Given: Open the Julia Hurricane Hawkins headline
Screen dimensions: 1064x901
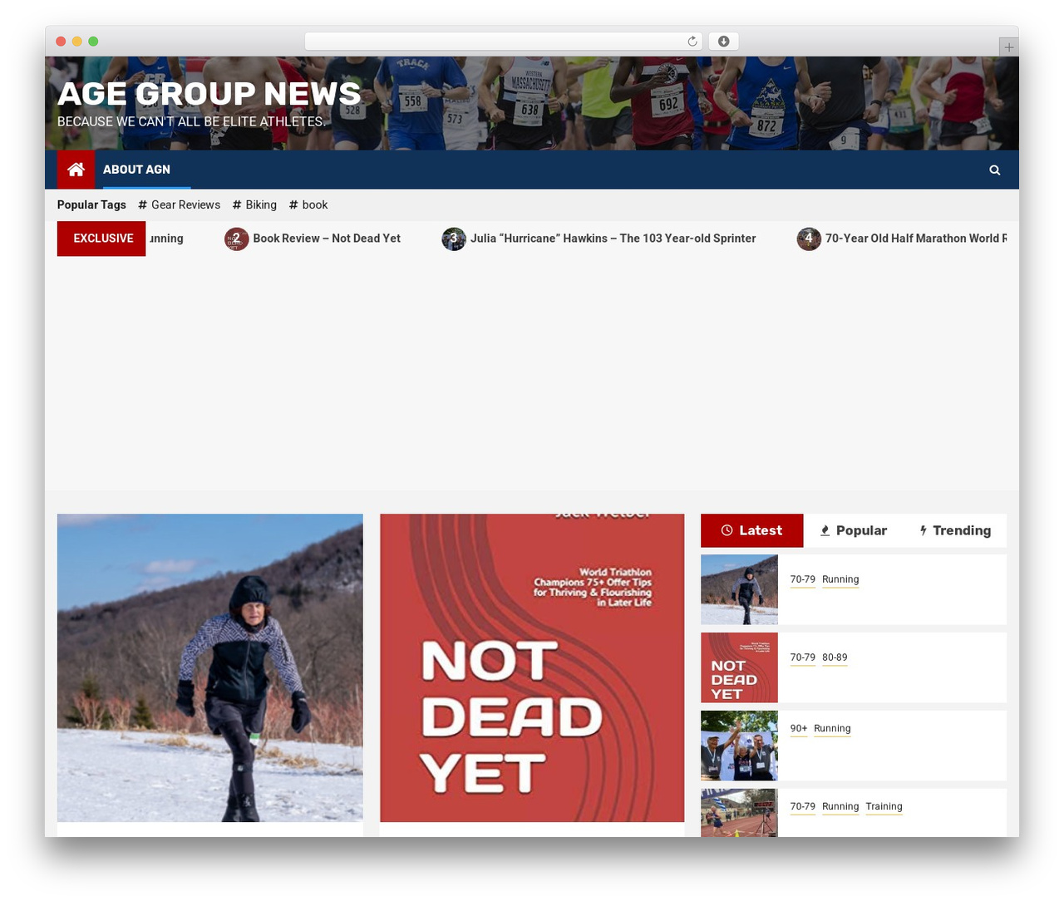Looking at the screenshot, I should (613, 239).
